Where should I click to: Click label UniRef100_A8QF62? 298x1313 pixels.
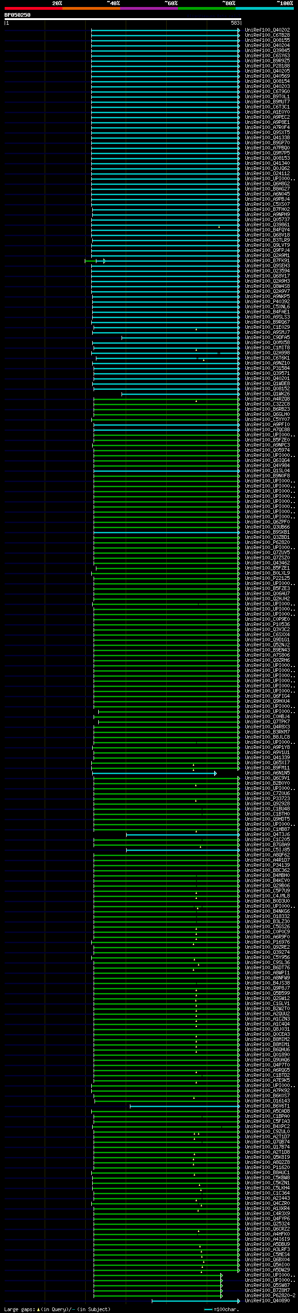coord(267,855)
